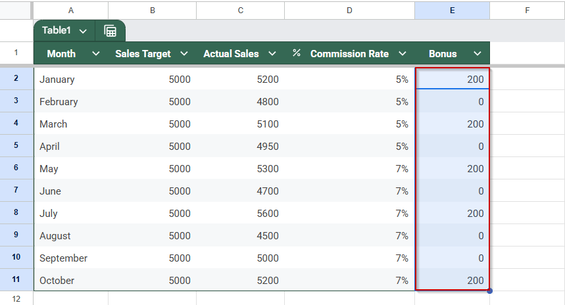Click the select-all corner box
This screenshot has height=305, width=565.
point(16,11)
